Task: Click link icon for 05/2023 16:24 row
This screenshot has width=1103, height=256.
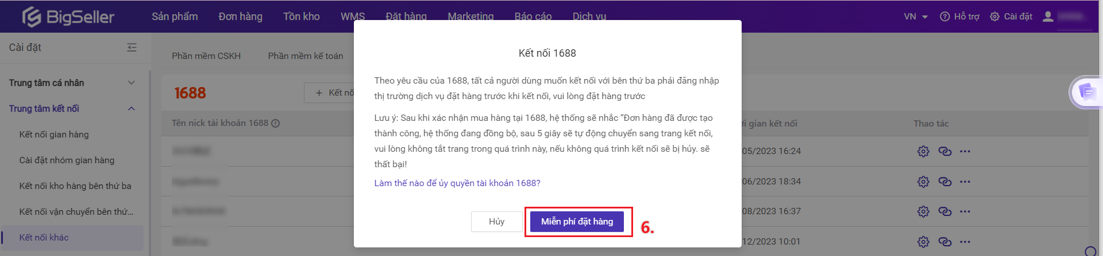Action: pyautogui.click(x=944, y=151)
